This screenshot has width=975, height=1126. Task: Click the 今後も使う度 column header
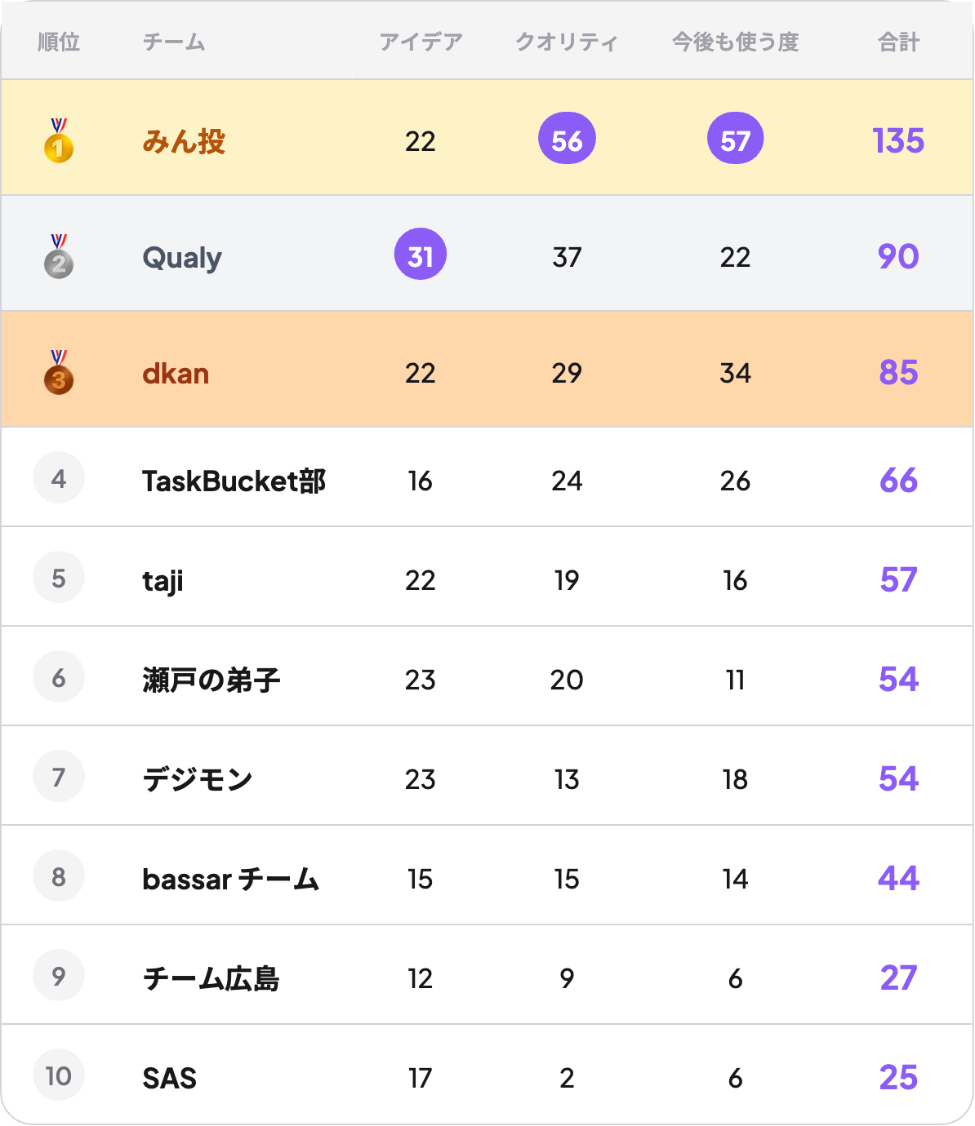click(735, 42)
